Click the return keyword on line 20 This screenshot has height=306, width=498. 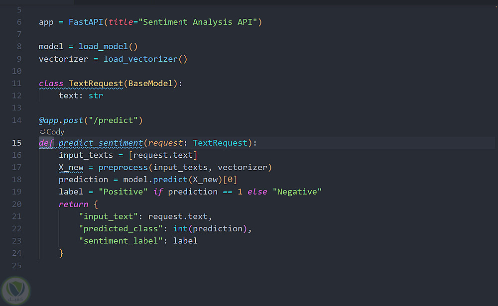73,204
